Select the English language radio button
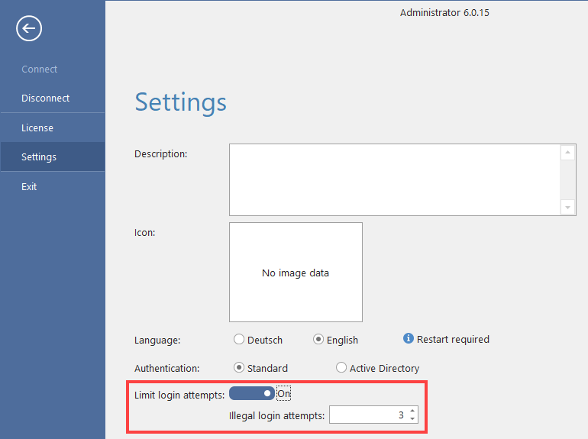The image size is (588, 439). pyautogui.click(x=318, y=340)
